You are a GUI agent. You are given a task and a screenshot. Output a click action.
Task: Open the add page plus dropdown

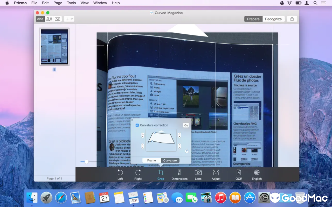point(69,19)
